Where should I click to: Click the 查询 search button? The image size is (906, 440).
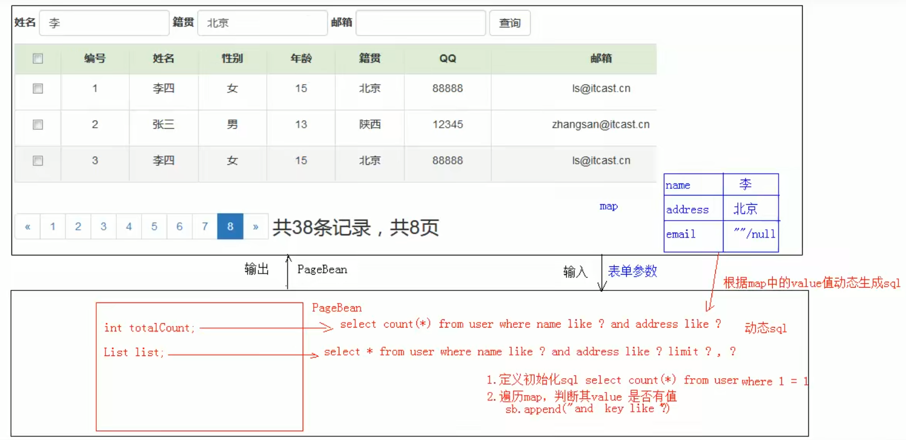coord(510,23)
